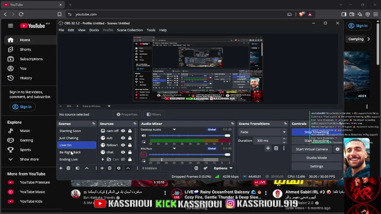
Task: Unlock the cam off source
Action: (130, 131)
